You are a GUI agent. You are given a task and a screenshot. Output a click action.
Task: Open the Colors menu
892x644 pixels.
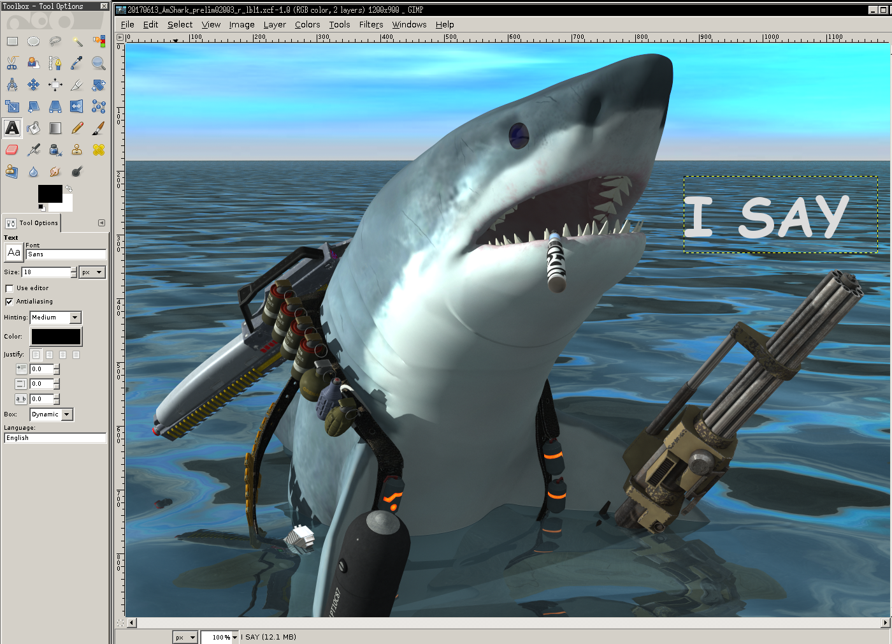pos(307,24)
